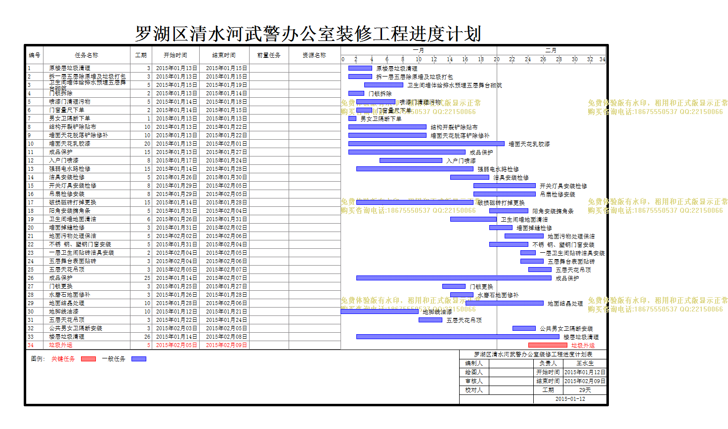The width and height of the screenshot is (728, 429).
Task: Select task name 地面污物处理保洁 in table
Action: [72, 236]
